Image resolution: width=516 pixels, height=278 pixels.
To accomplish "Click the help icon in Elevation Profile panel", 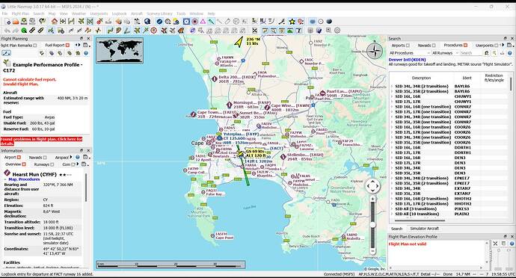I will click(512, 244).
